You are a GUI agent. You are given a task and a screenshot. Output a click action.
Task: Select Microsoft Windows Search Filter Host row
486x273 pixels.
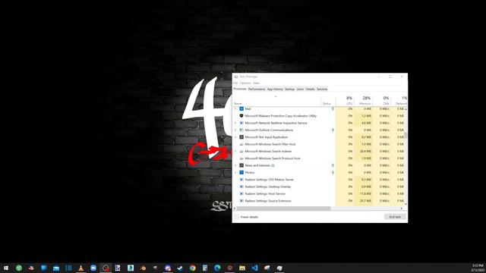pyautogui.click(x=318, y=144)
